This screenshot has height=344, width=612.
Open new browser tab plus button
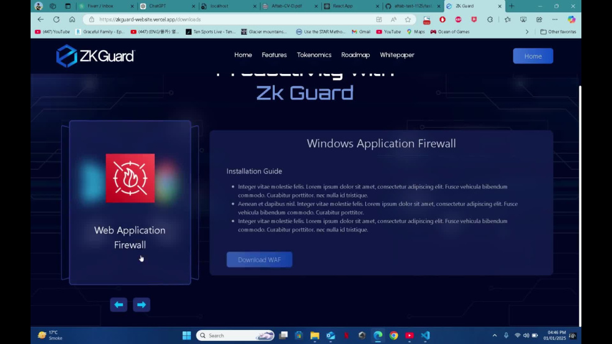click(512, 6)
